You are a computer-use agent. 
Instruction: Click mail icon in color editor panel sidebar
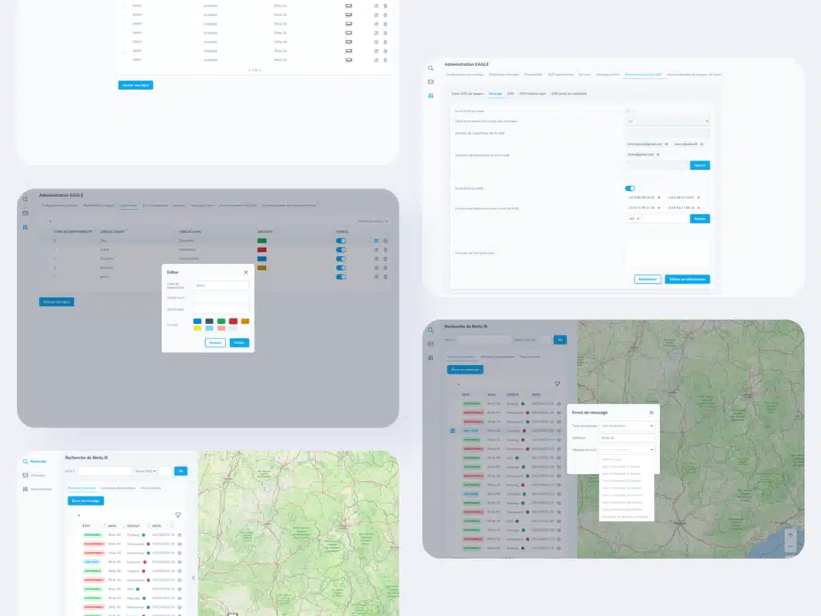[25, 213]
